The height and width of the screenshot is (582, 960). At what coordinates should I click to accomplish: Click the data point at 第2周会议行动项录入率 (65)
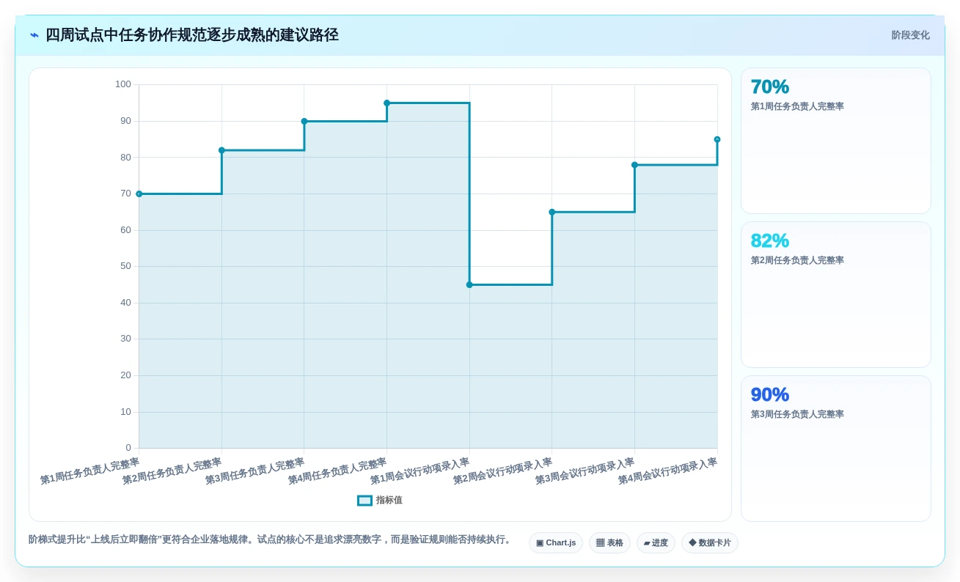(x=552, y=212)
